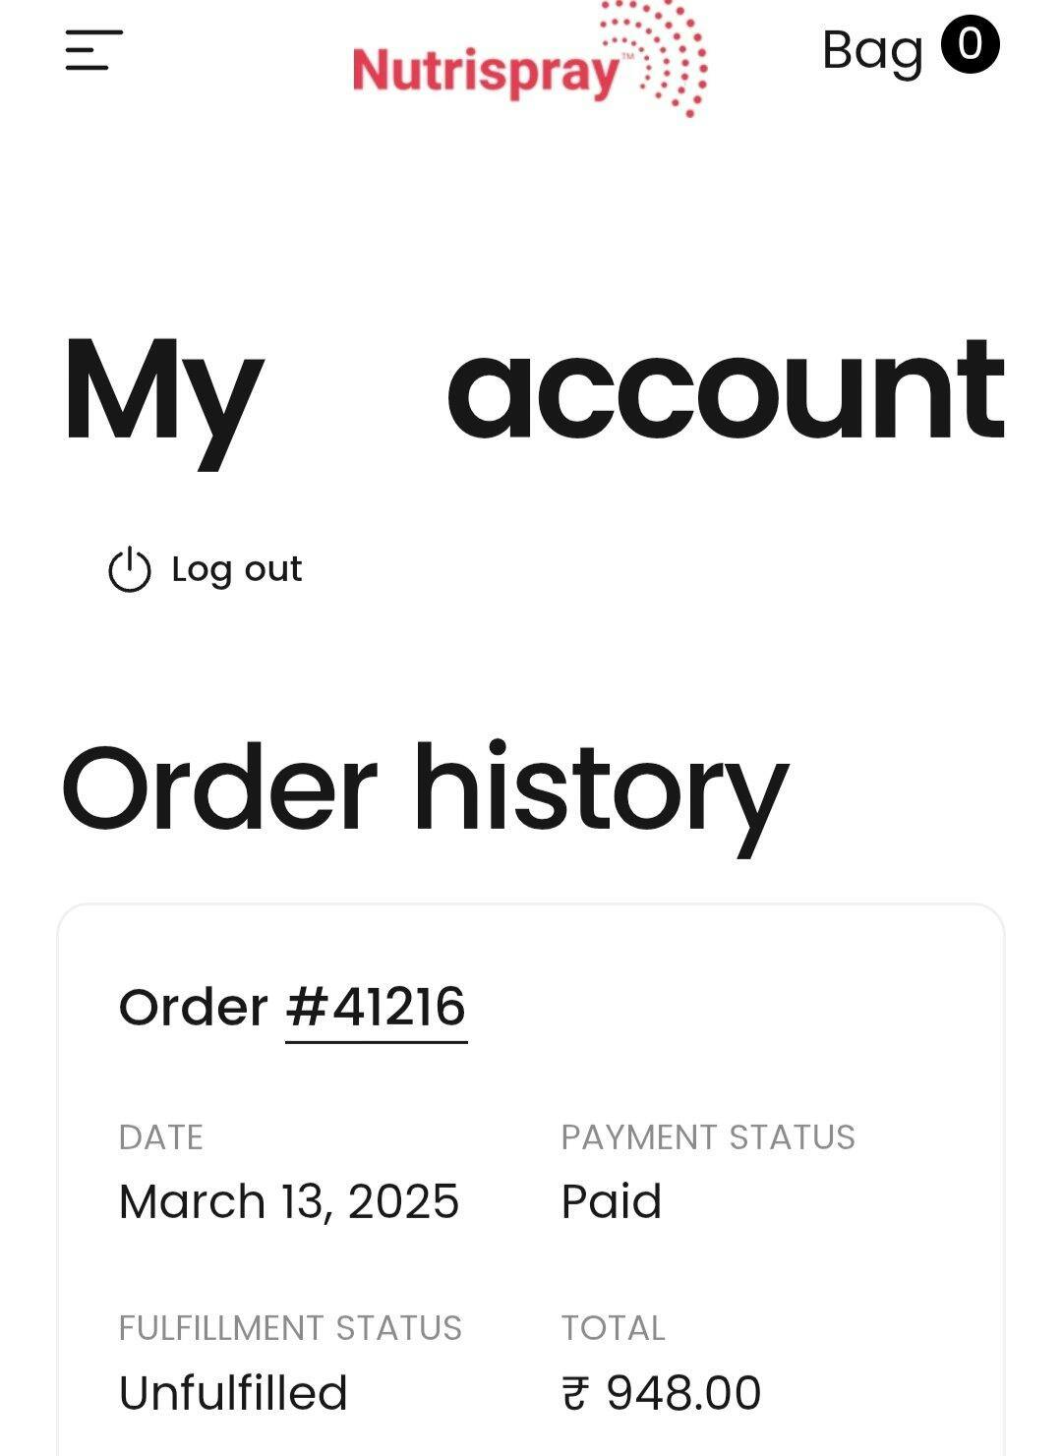Click the Order history heading
The height and width of the screenshot is (1456, 1062).
[x=424, y=789]
